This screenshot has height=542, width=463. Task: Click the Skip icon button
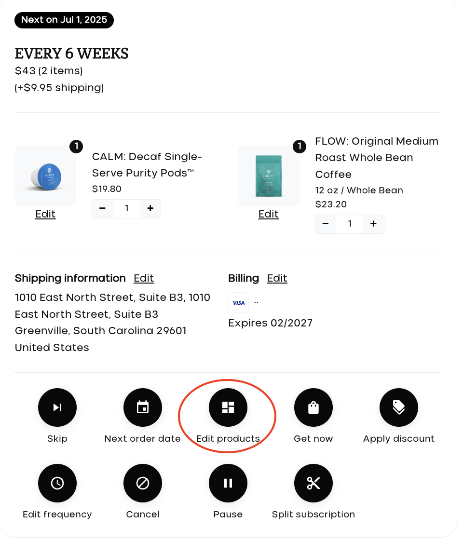[x=57, y=407]
